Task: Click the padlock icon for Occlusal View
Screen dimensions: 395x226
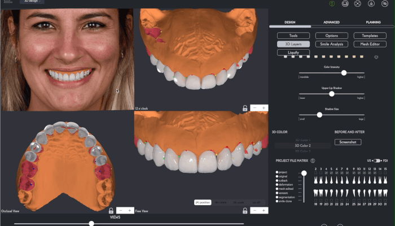Action: pos(111,210)
